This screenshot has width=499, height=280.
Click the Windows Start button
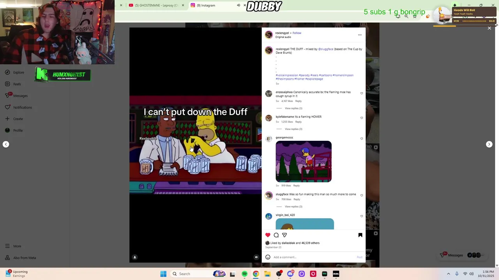coord(163,274)
